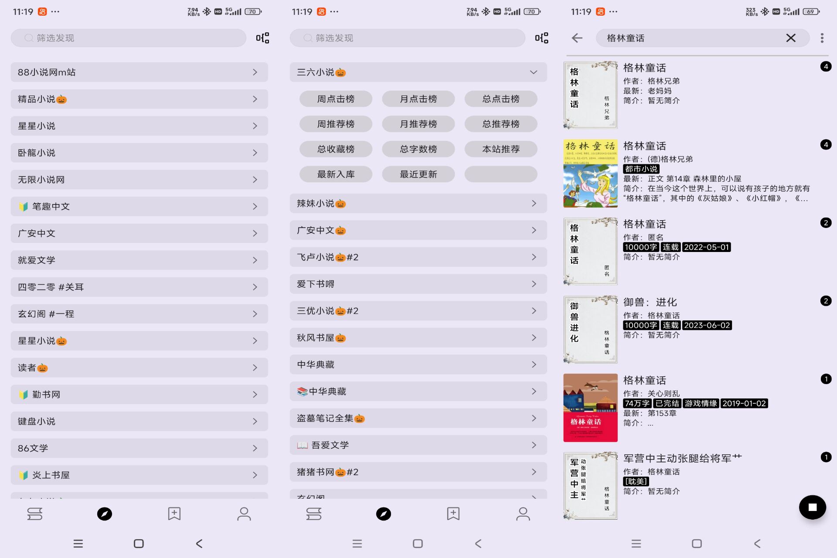Tap the Android home button under the right panel
Viewport: 837px width, 558px height.
(x=697, y=544)
